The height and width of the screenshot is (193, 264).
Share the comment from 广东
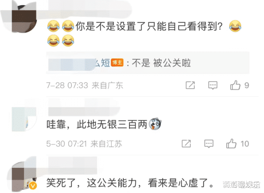(190, 85)
